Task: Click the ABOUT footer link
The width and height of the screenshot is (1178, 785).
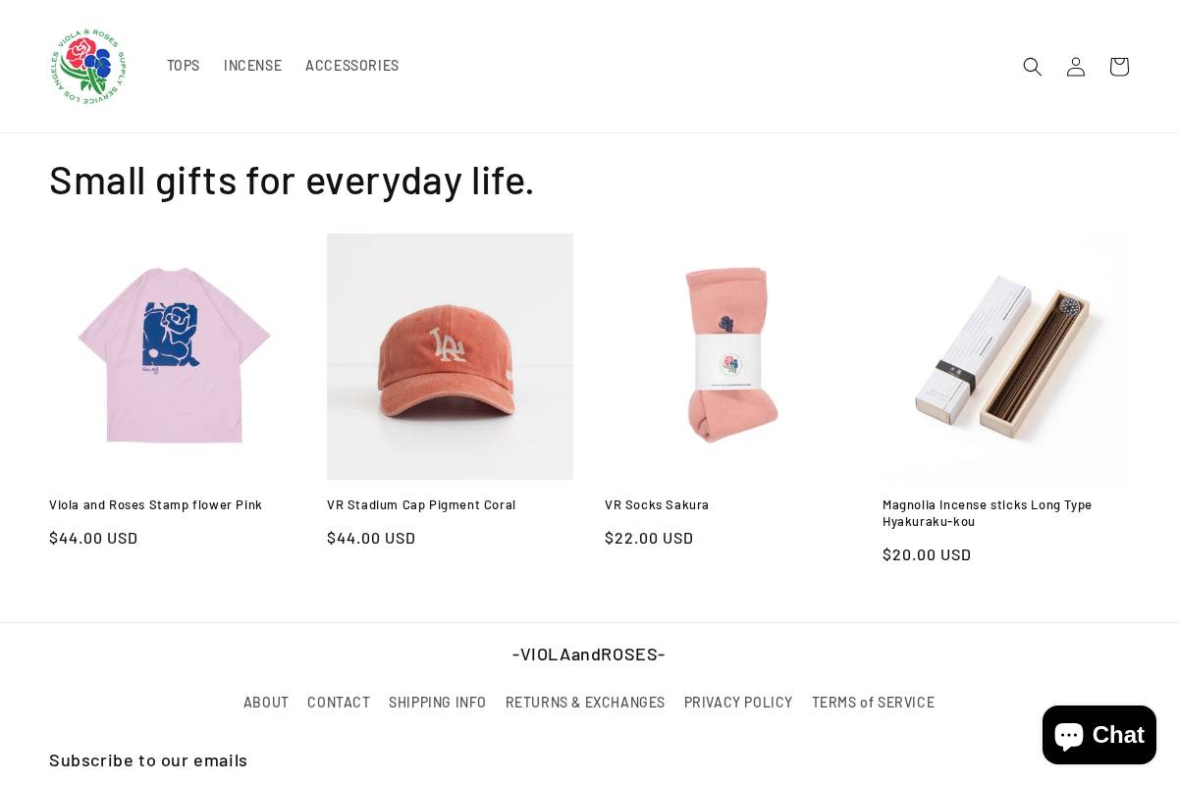Action: (266, 702)
